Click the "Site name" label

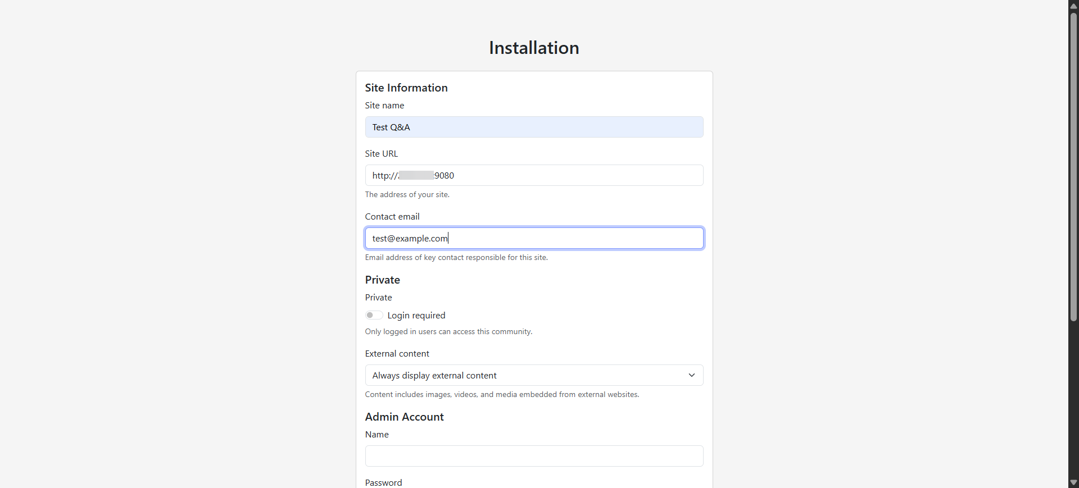(x=384, y=106)
